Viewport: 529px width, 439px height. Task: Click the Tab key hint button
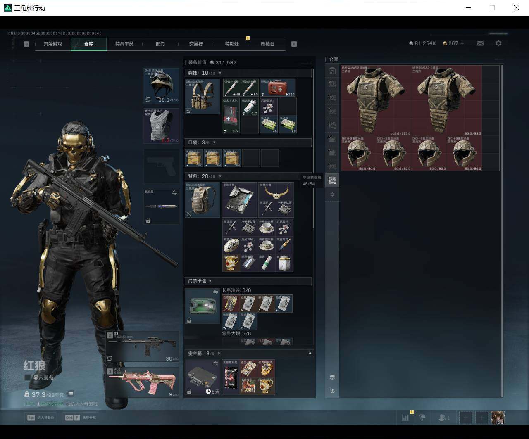coord(41,418)
